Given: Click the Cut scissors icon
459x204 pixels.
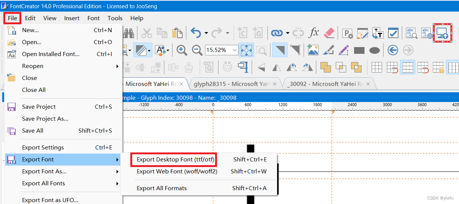Looking at the screenshot, I should (x=147, y=33).
